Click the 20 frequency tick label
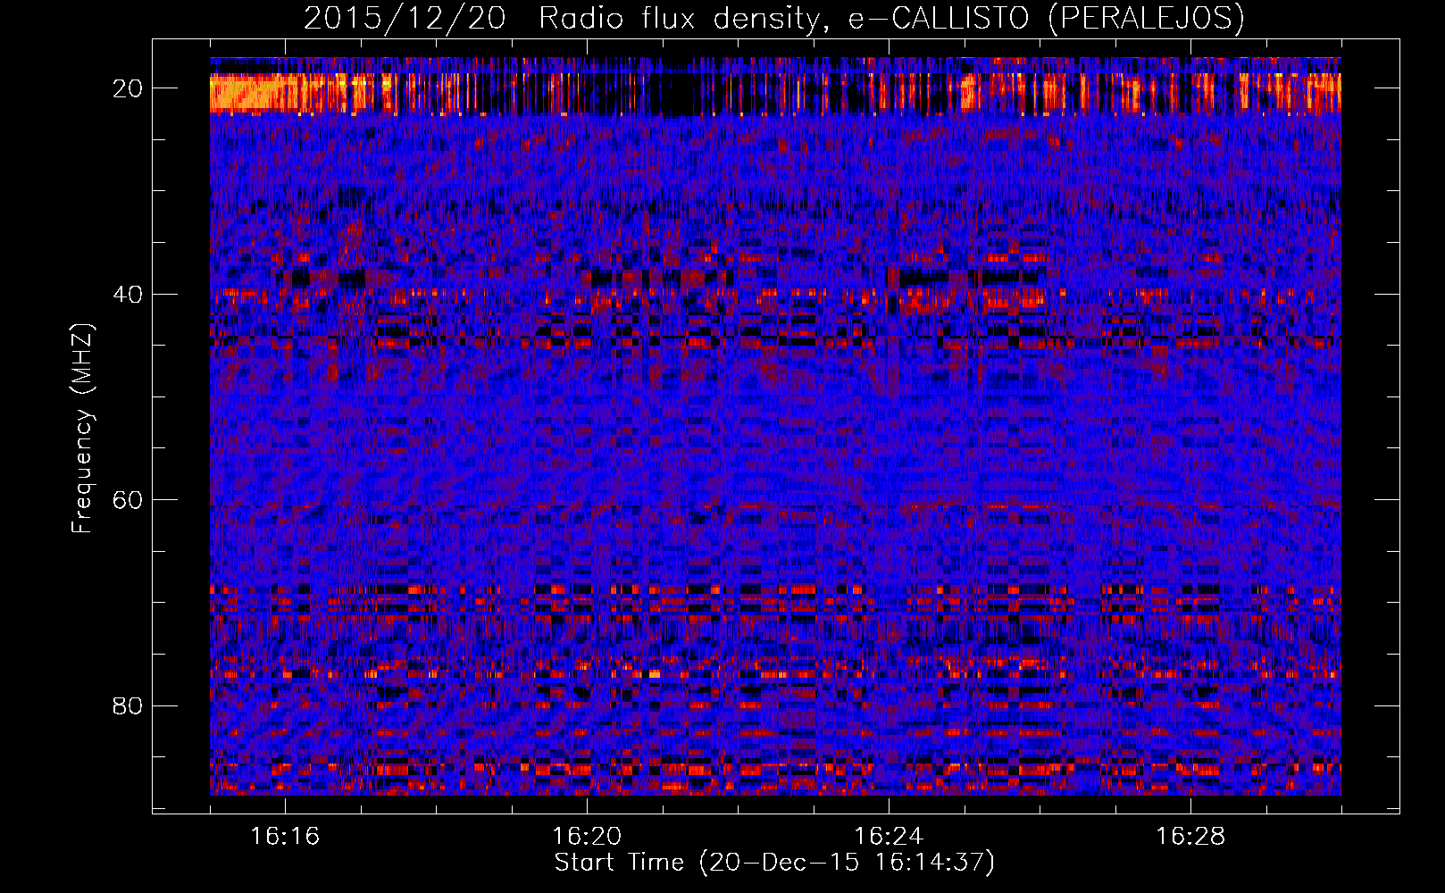The width and height of the screenshot is (1445, 893). 128,88
